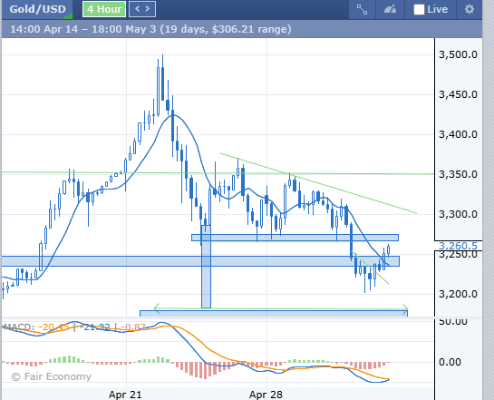Click the 3,200.0 price axis label
The height and width of the screenshot is (400, 494).
point(458,294)
